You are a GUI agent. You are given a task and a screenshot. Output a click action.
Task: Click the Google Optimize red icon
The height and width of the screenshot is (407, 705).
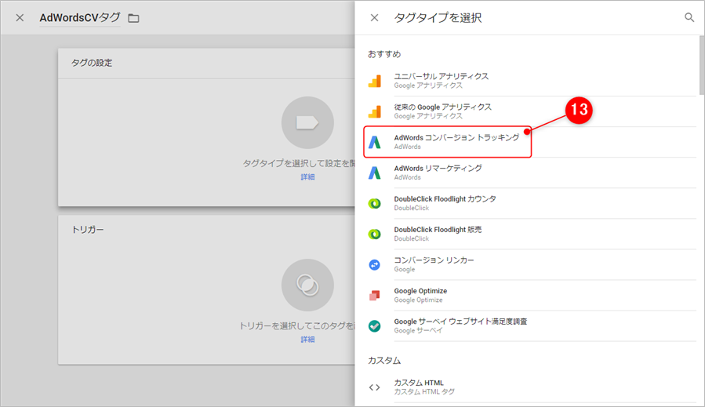375,296
